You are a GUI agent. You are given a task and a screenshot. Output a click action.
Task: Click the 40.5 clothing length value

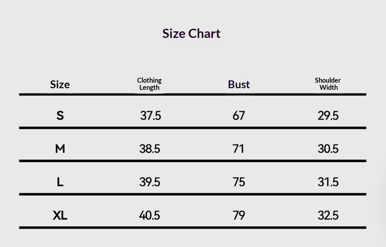[x=149, y=216]
